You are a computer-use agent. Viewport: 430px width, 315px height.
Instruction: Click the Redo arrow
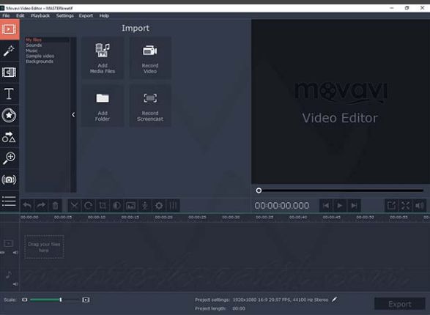(41, 205)
